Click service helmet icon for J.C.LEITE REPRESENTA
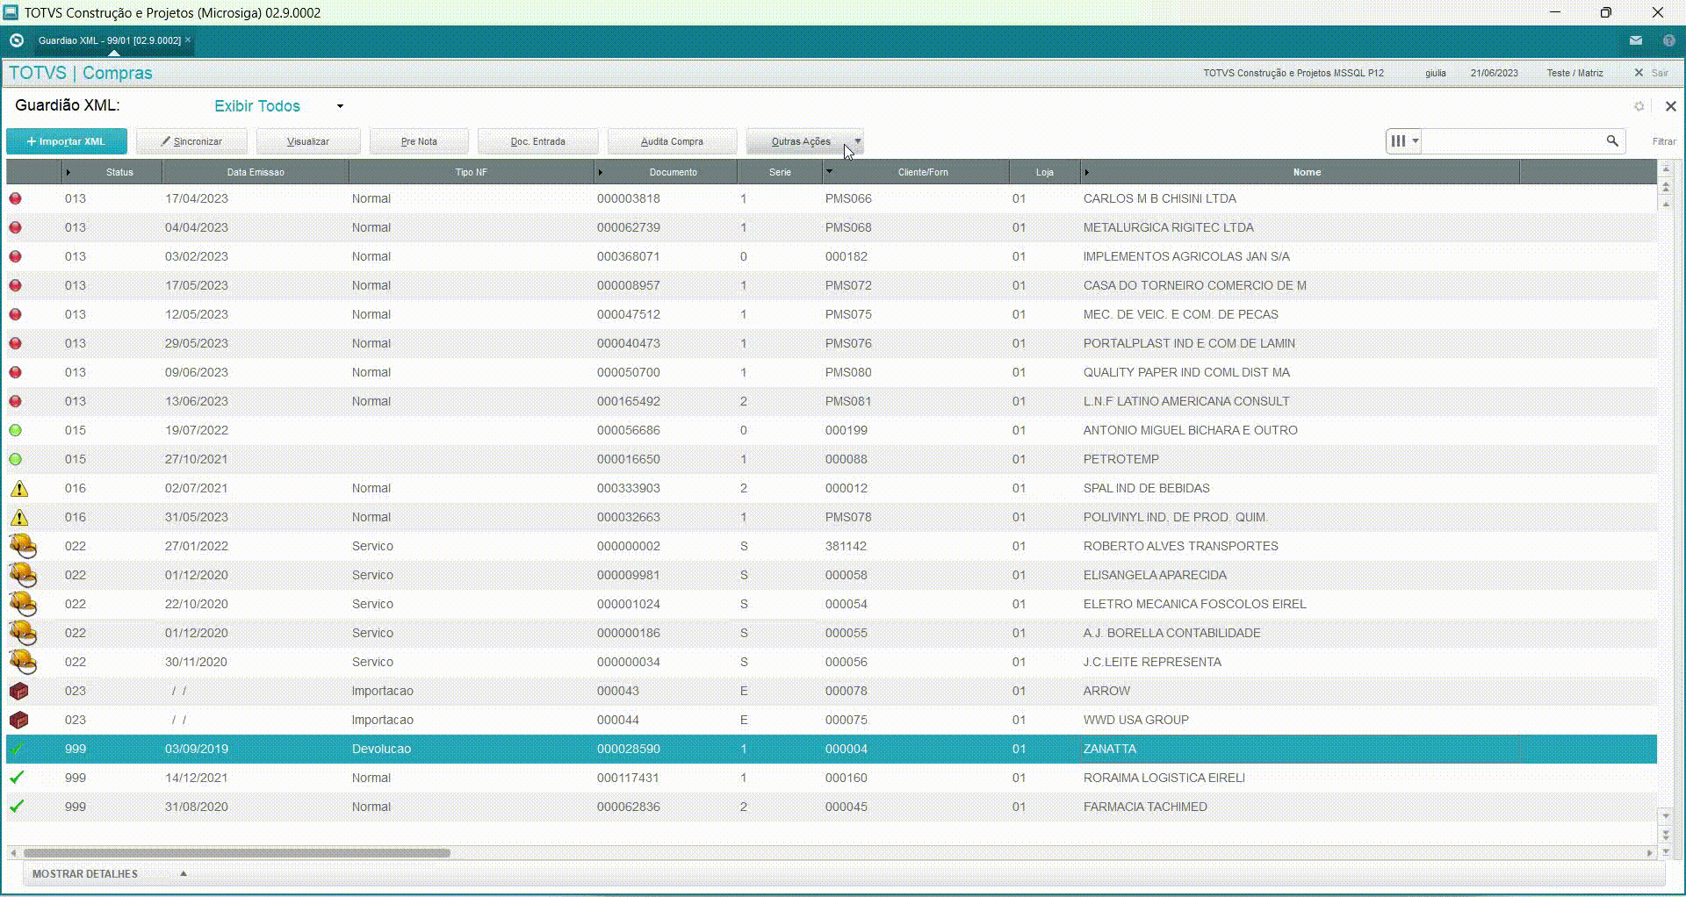The height and width of the screenshot is (897, 1686). pyautogui.click(x=23, y=662)
